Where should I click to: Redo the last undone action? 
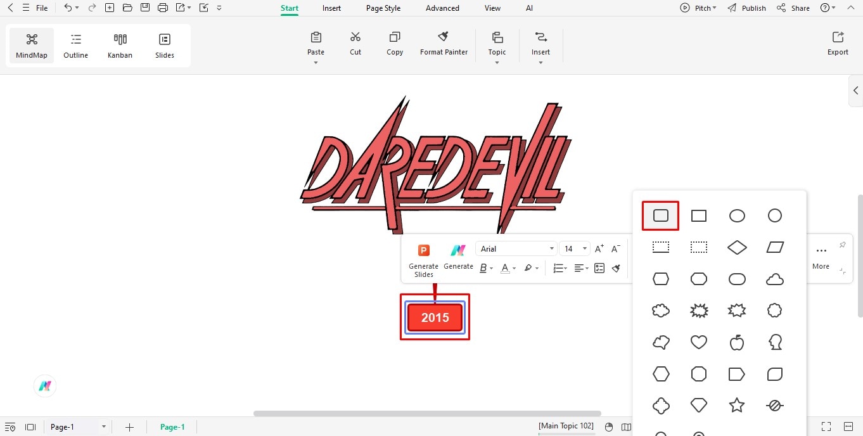click(93, 8)
